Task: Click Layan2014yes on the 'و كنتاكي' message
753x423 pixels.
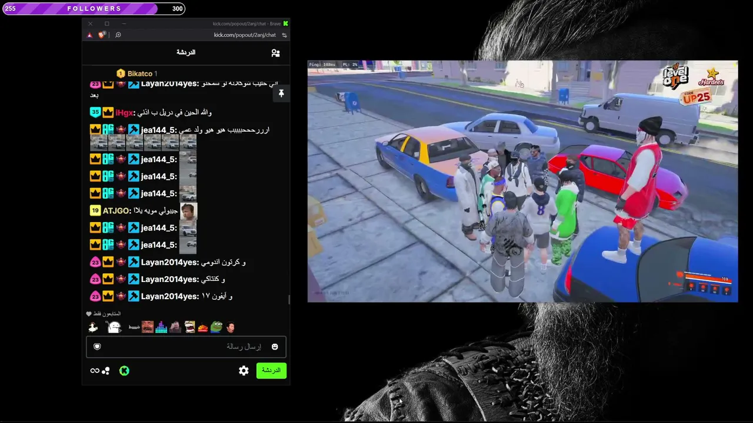Action: [169, 279]
